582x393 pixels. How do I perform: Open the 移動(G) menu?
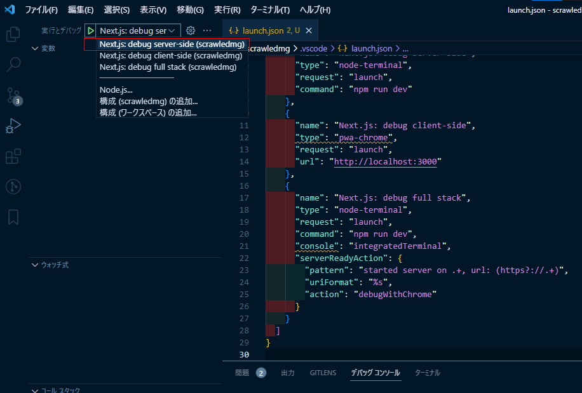click(190, 10)
